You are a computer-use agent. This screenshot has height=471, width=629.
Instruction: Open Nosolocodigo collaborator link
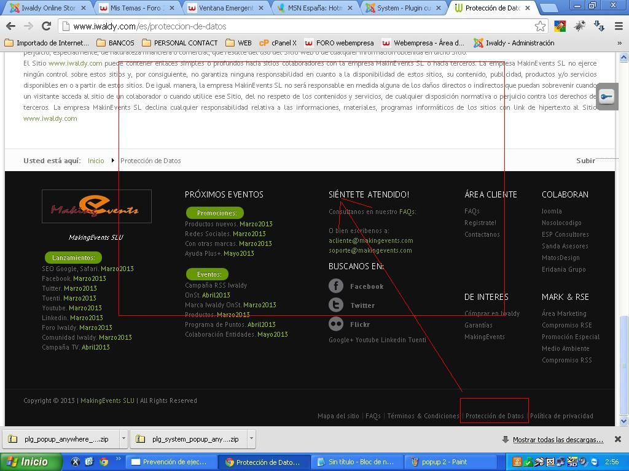point(561,223)
